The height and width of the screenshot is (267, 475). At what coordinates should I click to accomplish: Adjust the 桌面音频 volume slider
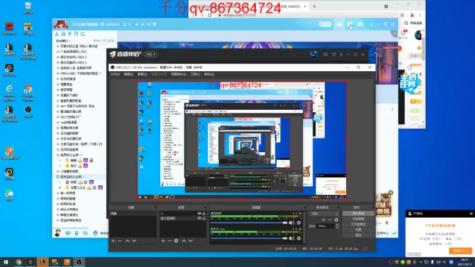[249, 223]
